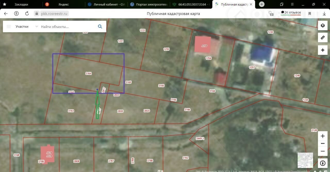Bookmark this page

point(310,14)
